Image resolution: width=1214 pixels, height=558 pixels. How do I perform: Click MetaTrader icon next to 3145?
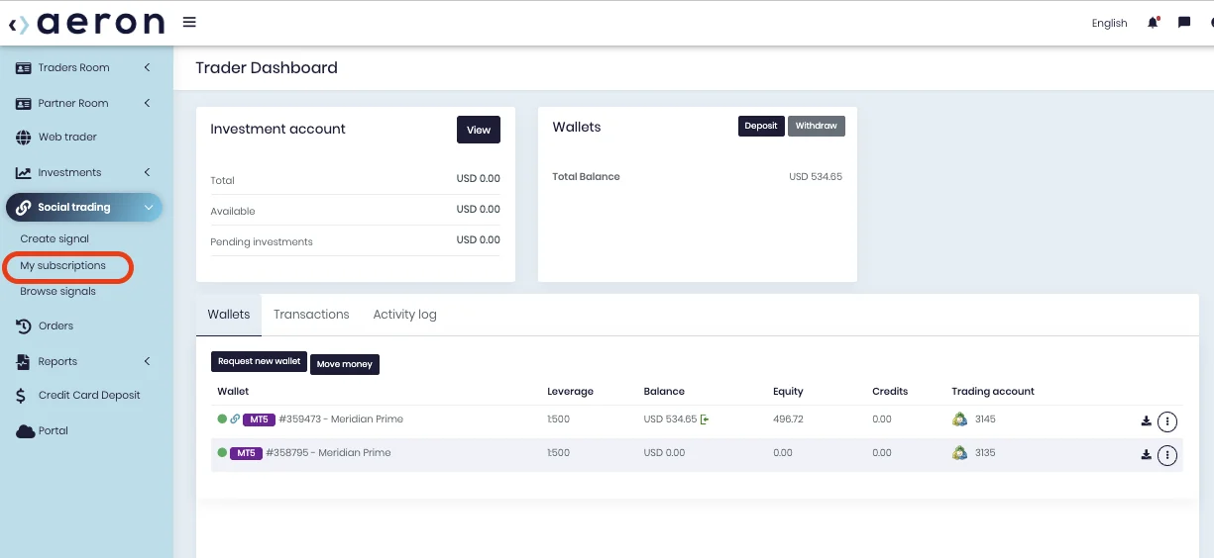pyautogui.click(x=959, y=419)
